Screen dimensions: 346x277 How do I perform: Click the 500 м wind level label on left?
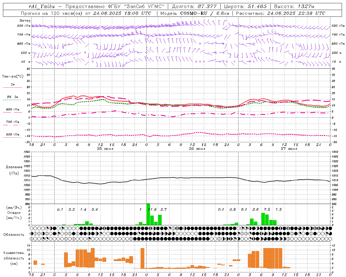[26, 53]
